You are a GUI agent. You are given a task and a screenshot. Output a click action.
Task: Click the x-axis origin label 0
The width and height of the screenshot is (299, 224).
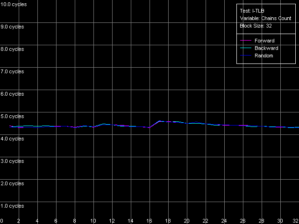point(2,221)
